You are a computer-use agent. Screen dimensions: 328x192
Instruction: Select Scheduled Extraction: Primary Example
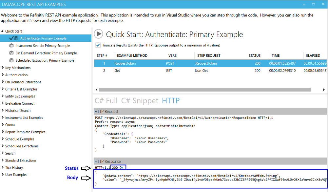tap(45, 60)
